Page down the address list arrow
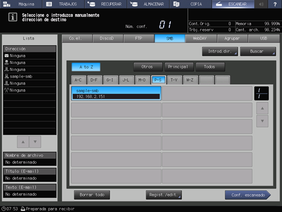 pos(262,121)
